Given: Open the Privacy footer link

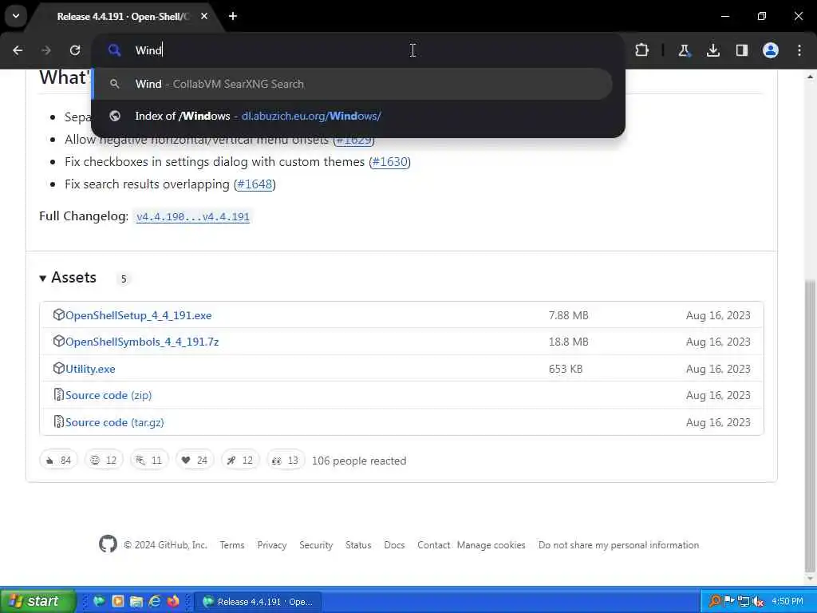Looking at the screenshot, I should click(x=272, y=544).
